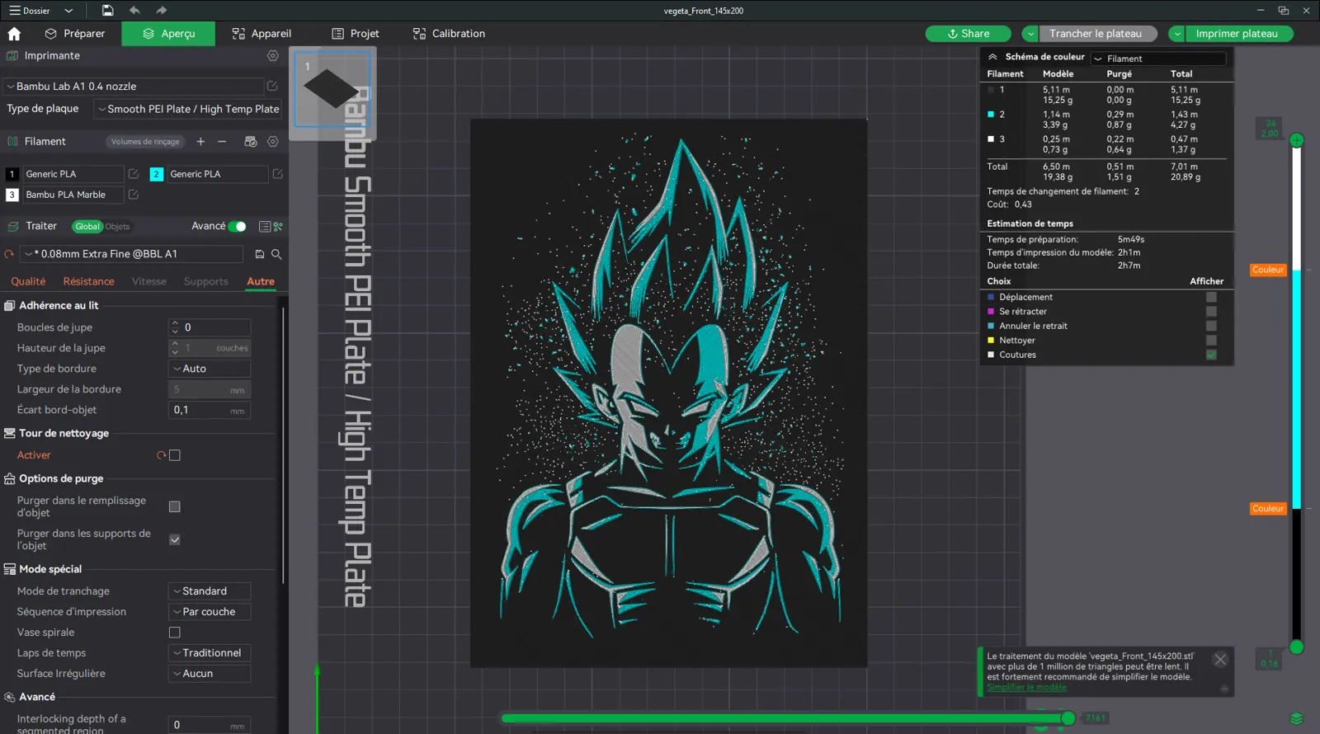This screenshot has height=734, width=1320.
Task: Check Purger dans le remplissage d'objet
Action: tap(175, 506)
